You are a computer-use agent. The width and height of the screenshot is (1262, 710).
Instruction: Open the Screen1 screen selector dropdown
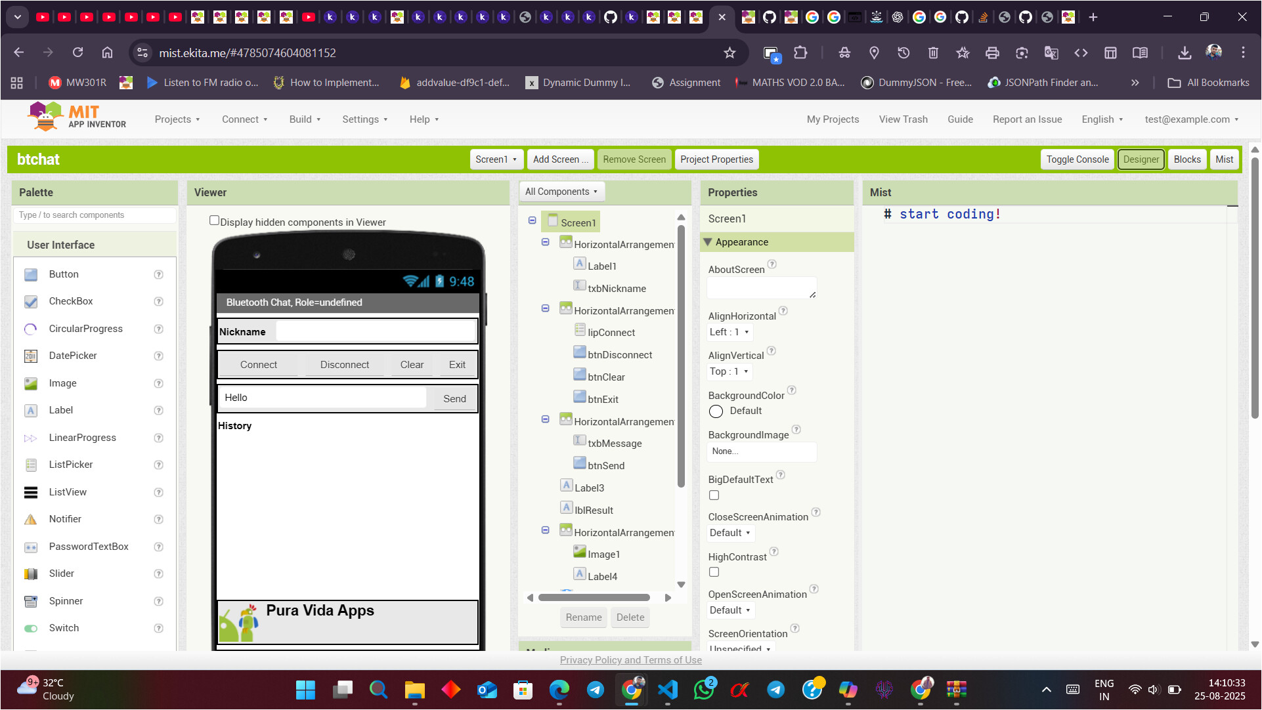coord(496,159)
